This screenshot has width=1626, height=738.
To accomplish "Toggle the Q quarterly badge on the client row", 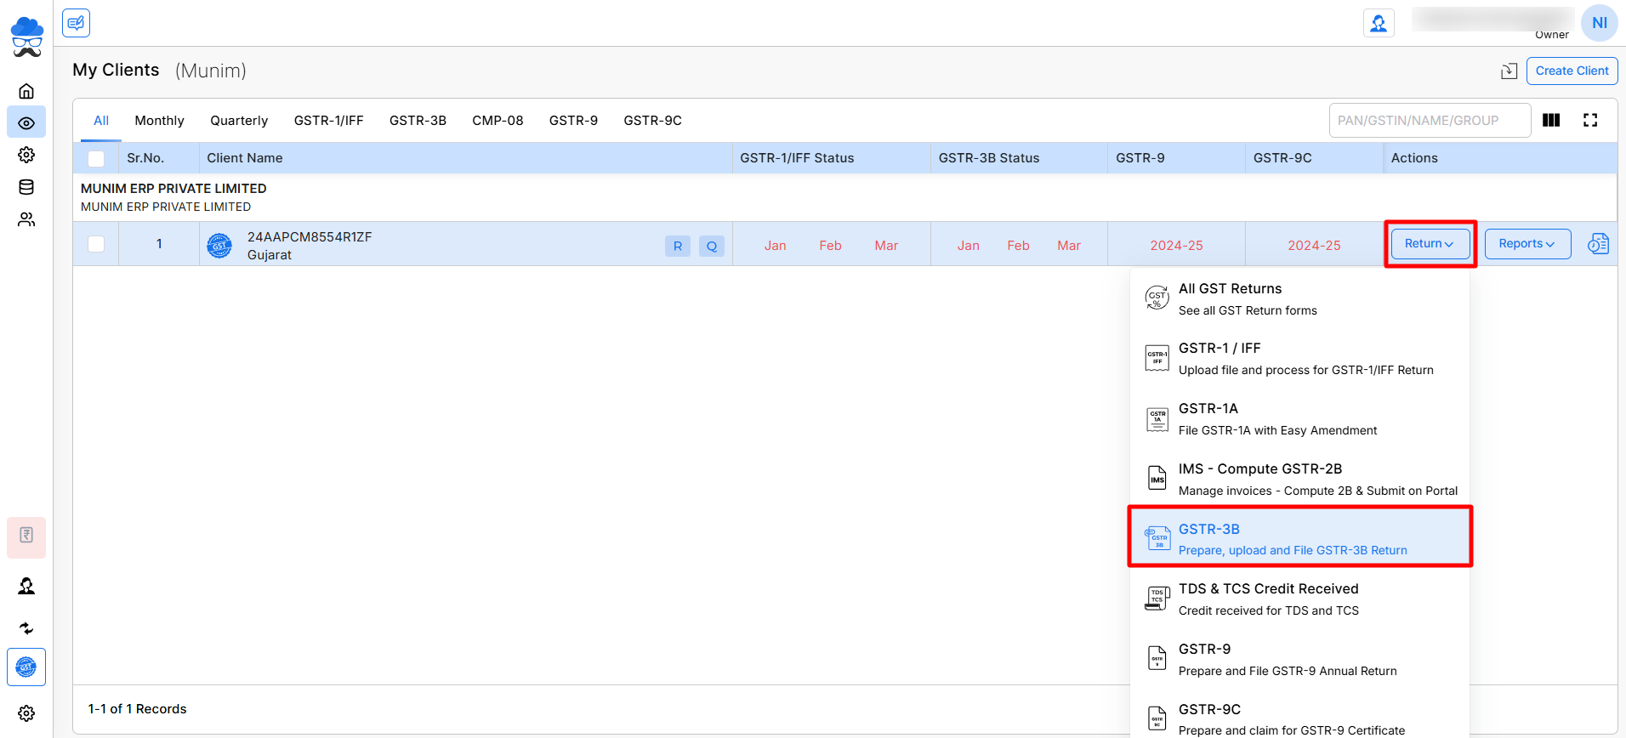I will (711, 246).
